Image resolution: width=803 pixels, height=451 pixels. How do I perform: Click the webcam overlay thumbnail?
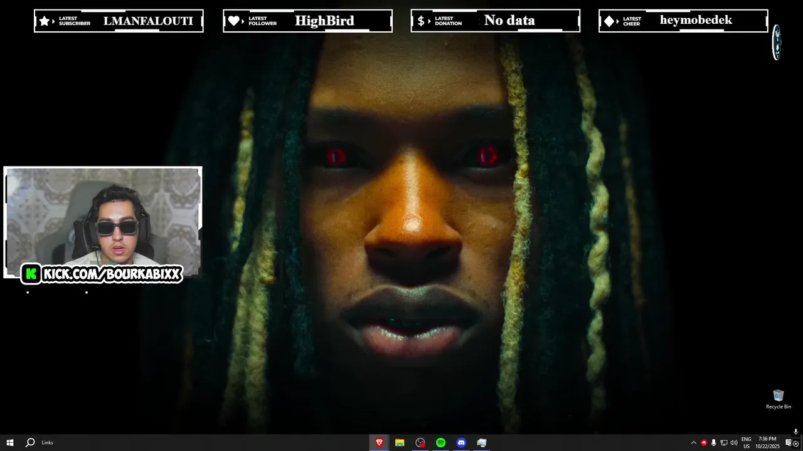coord(103,222)
